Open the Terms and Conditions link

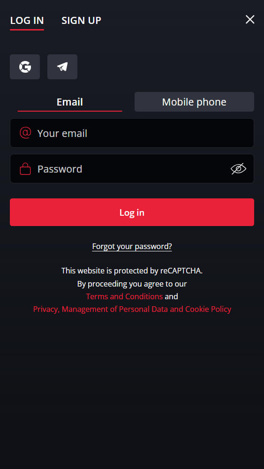pyautogui.click(x=124, y=296)
